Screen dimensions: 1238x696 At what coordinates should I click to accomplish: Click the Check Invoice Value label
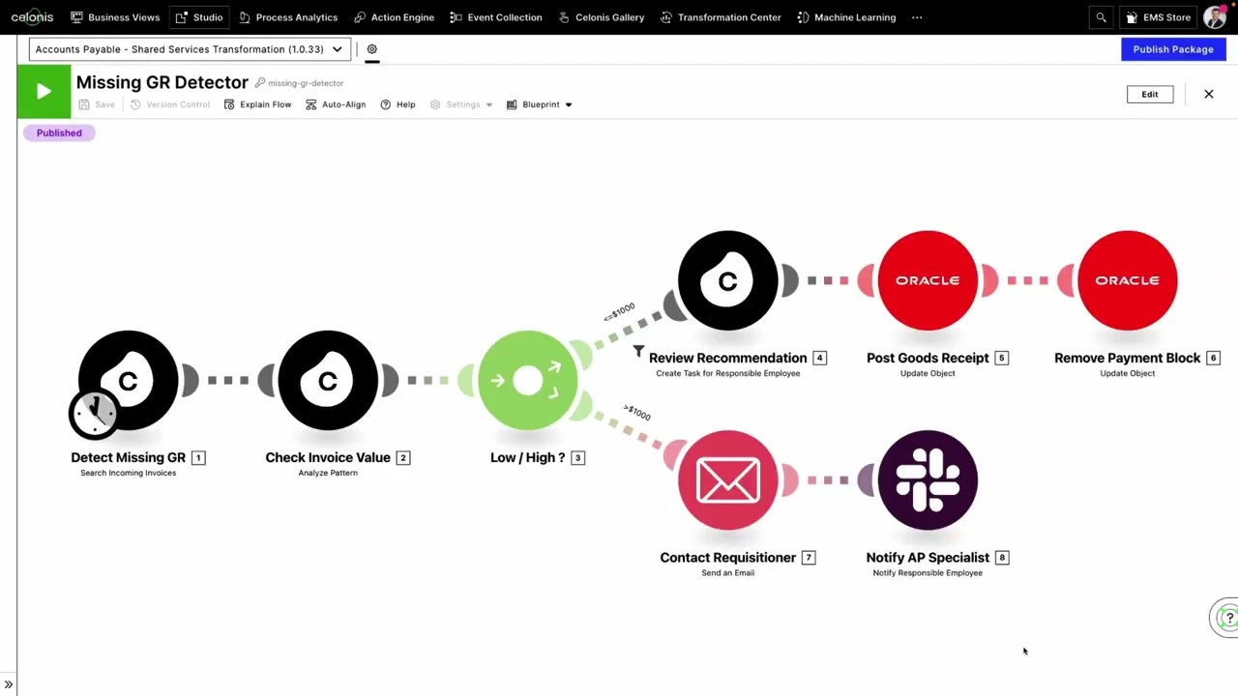pyautogui.click(x=328, y=457)
